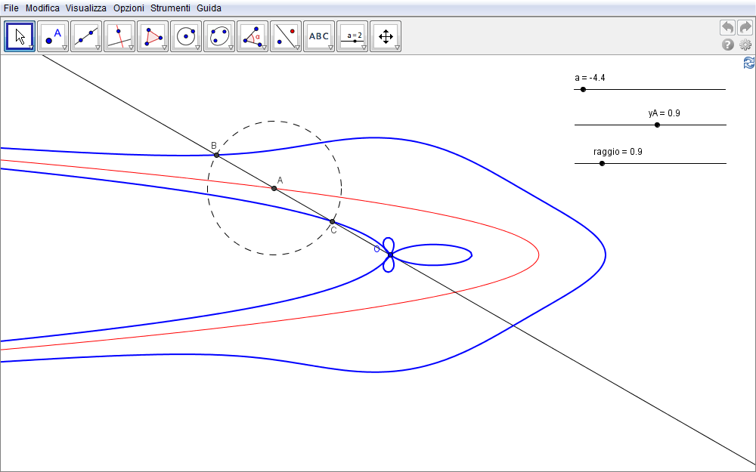The width and height of the screenshot is (756, 472).
Task: Choose the Insert Text ABC tool
Action: (x=319, y=35)
